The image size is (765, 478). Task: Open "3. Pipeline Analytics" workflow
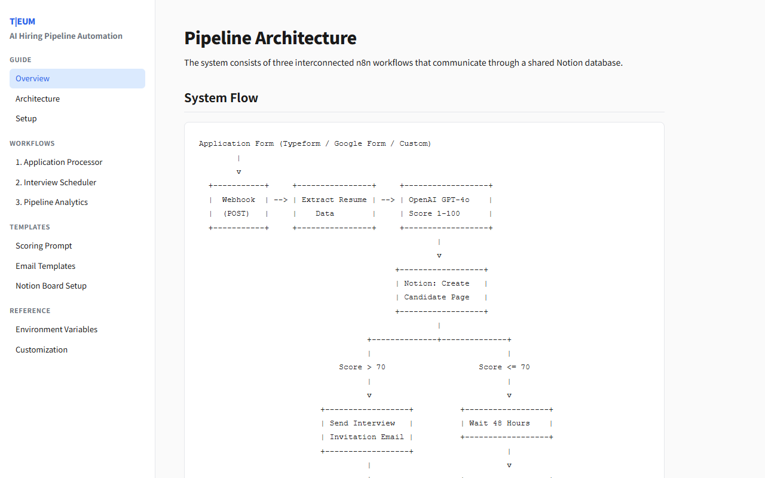click(51, 202)
